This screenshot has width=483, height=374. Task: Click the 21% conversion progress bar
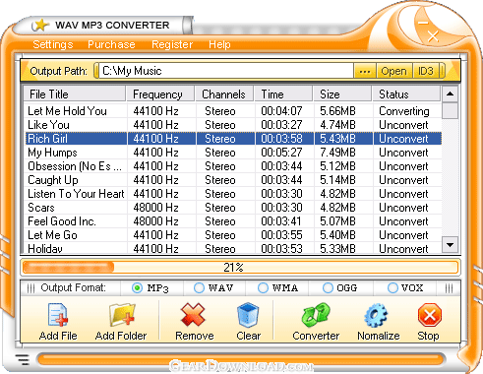point(240,267)
